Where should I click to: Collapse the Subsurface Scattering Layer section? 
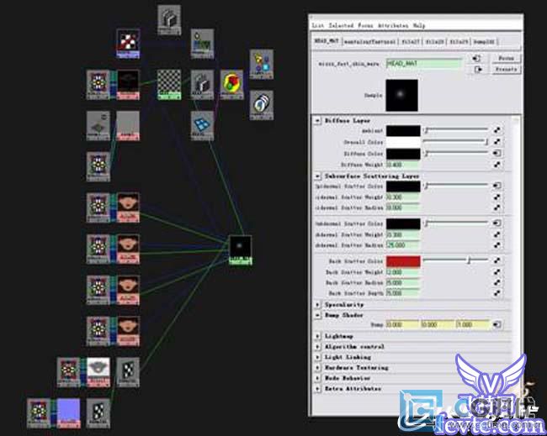pos(317,176)
